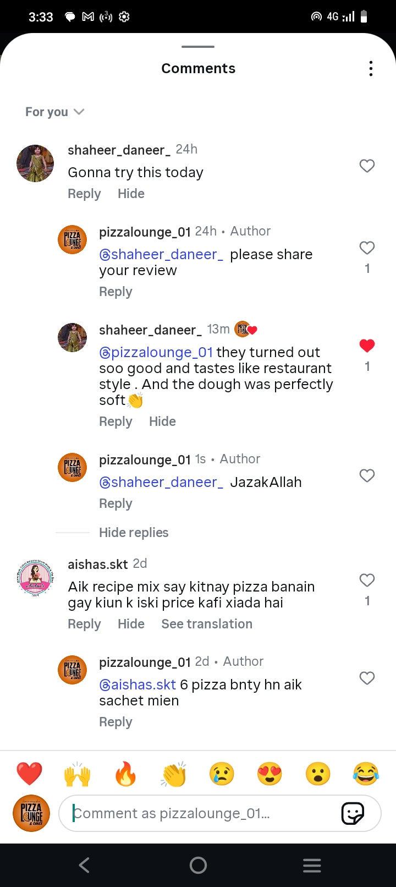Screen dimensions: 396x887
Task: Like the aishas.skt comment with heart
Action: [367, 580]
